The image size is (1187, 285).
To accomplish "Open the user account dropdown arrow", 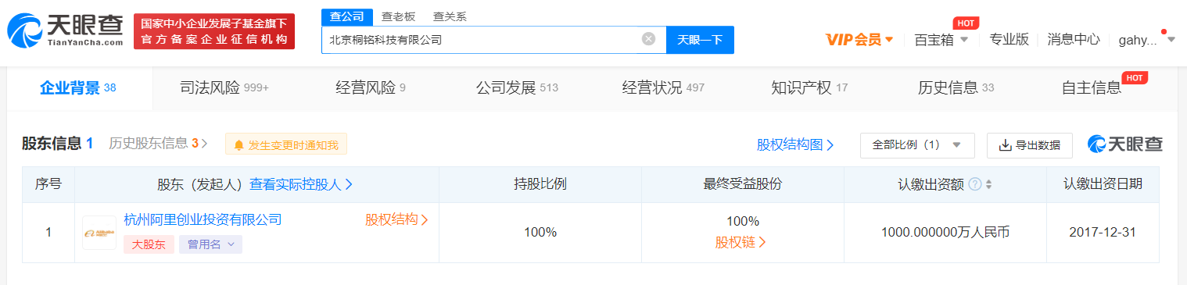I will (x=1171, y=40).
